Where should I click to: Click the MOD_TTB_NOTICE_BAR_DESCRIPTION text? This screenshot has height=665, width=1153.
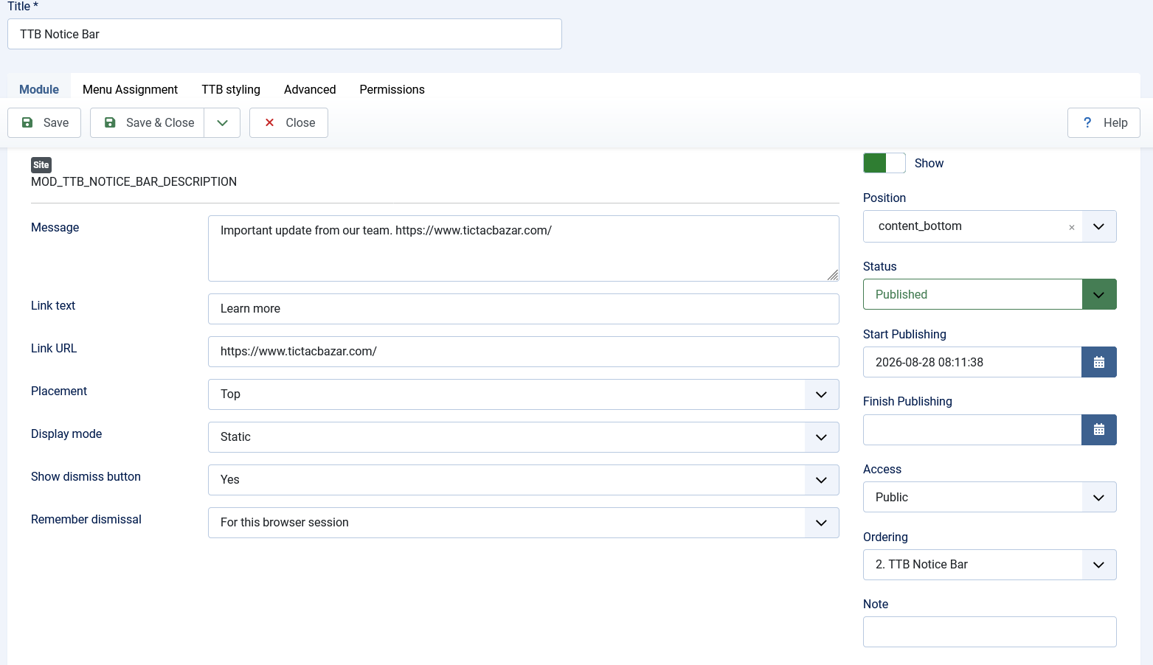(x=134, y=182)
